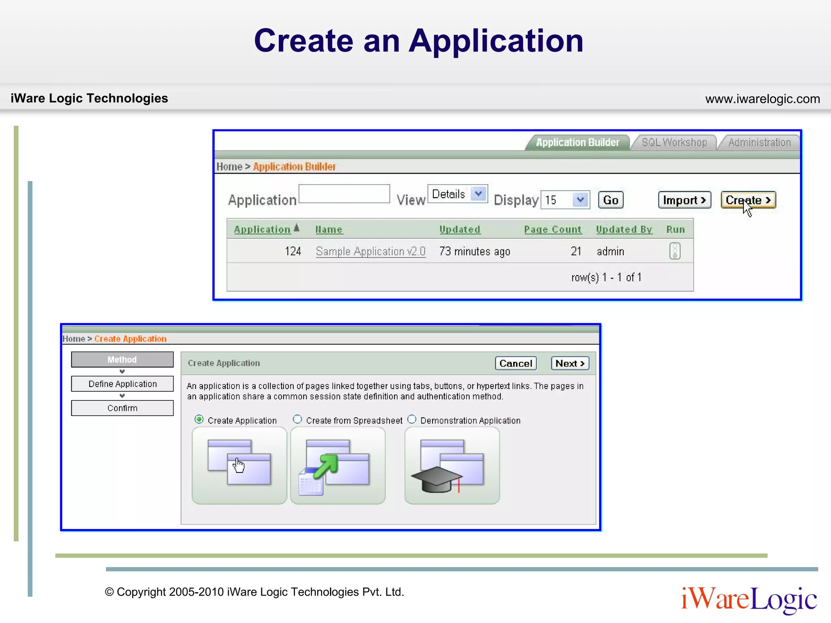This screenshot has width=831, height=623.
Task: Open the View Details dropdown
Action: [458, 194]
